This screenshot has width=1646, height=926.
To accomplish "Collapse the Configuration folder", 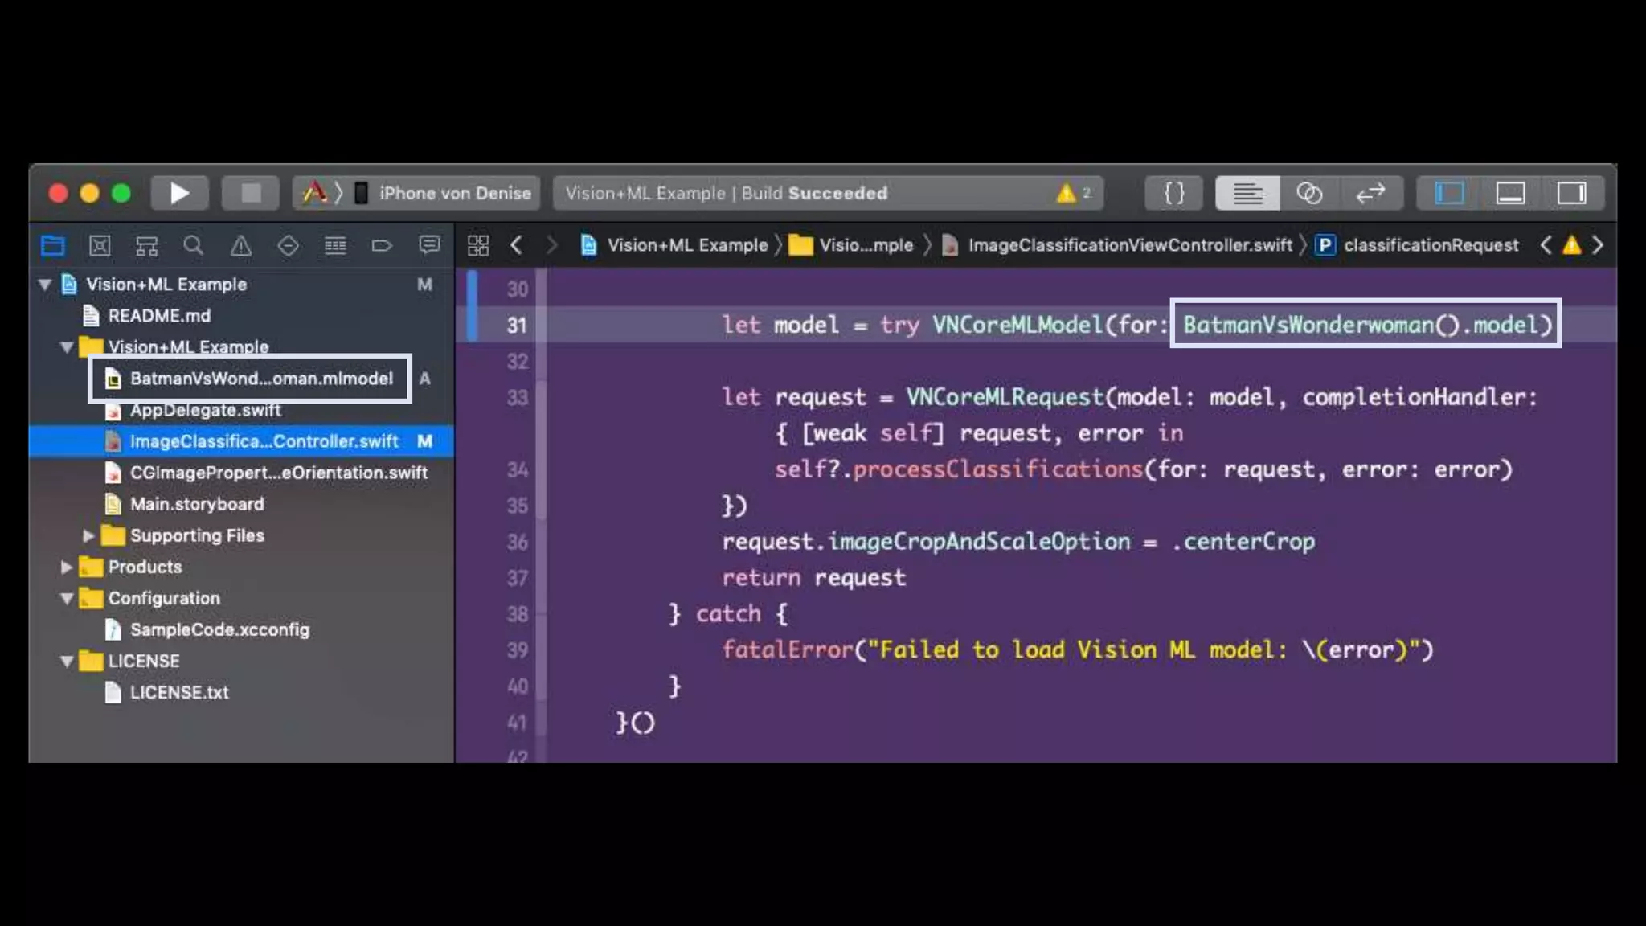I will coord(67,598).
